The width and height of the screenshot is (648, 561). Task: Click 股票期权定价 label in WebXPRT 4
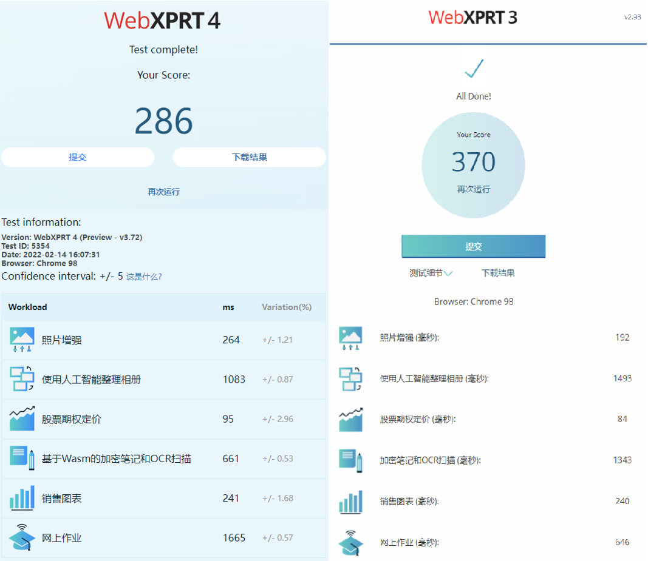(x=72, y=419)
